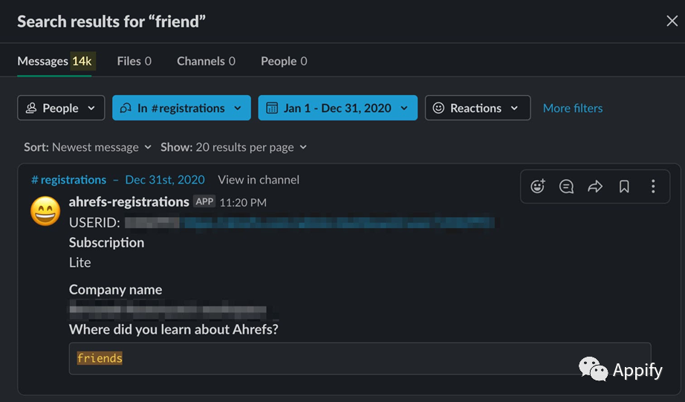Click the grinning emoji avatar
This screenshot has height=402, width=685.
(x=45, y=211)
